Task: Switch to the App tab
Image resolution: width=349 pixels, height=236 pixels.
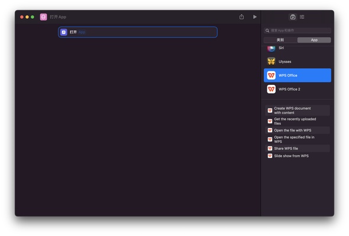Action: 314,40
